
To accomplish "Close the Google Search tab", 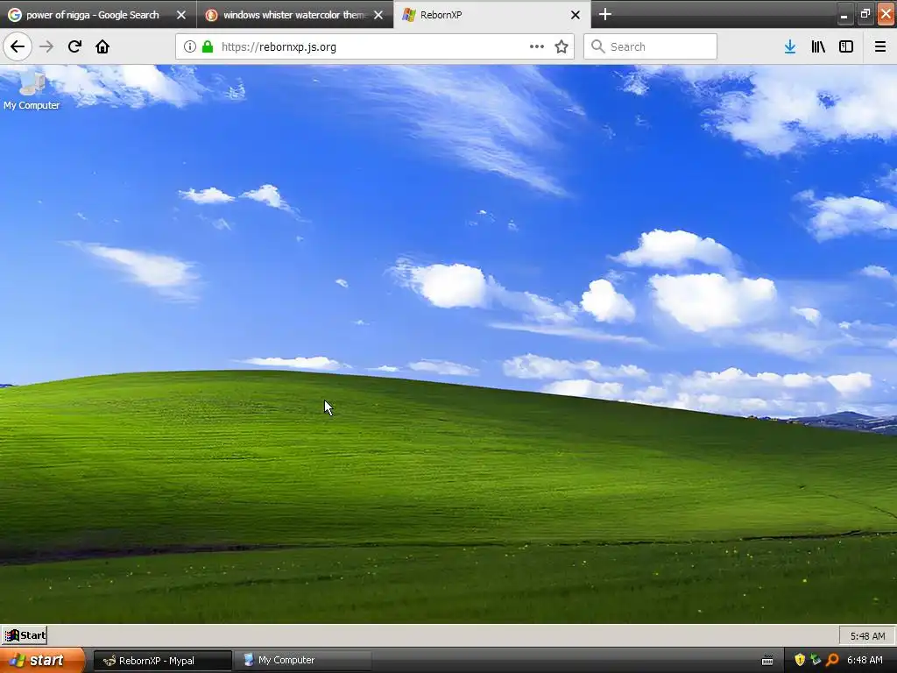I will click(x=181, y=15).
